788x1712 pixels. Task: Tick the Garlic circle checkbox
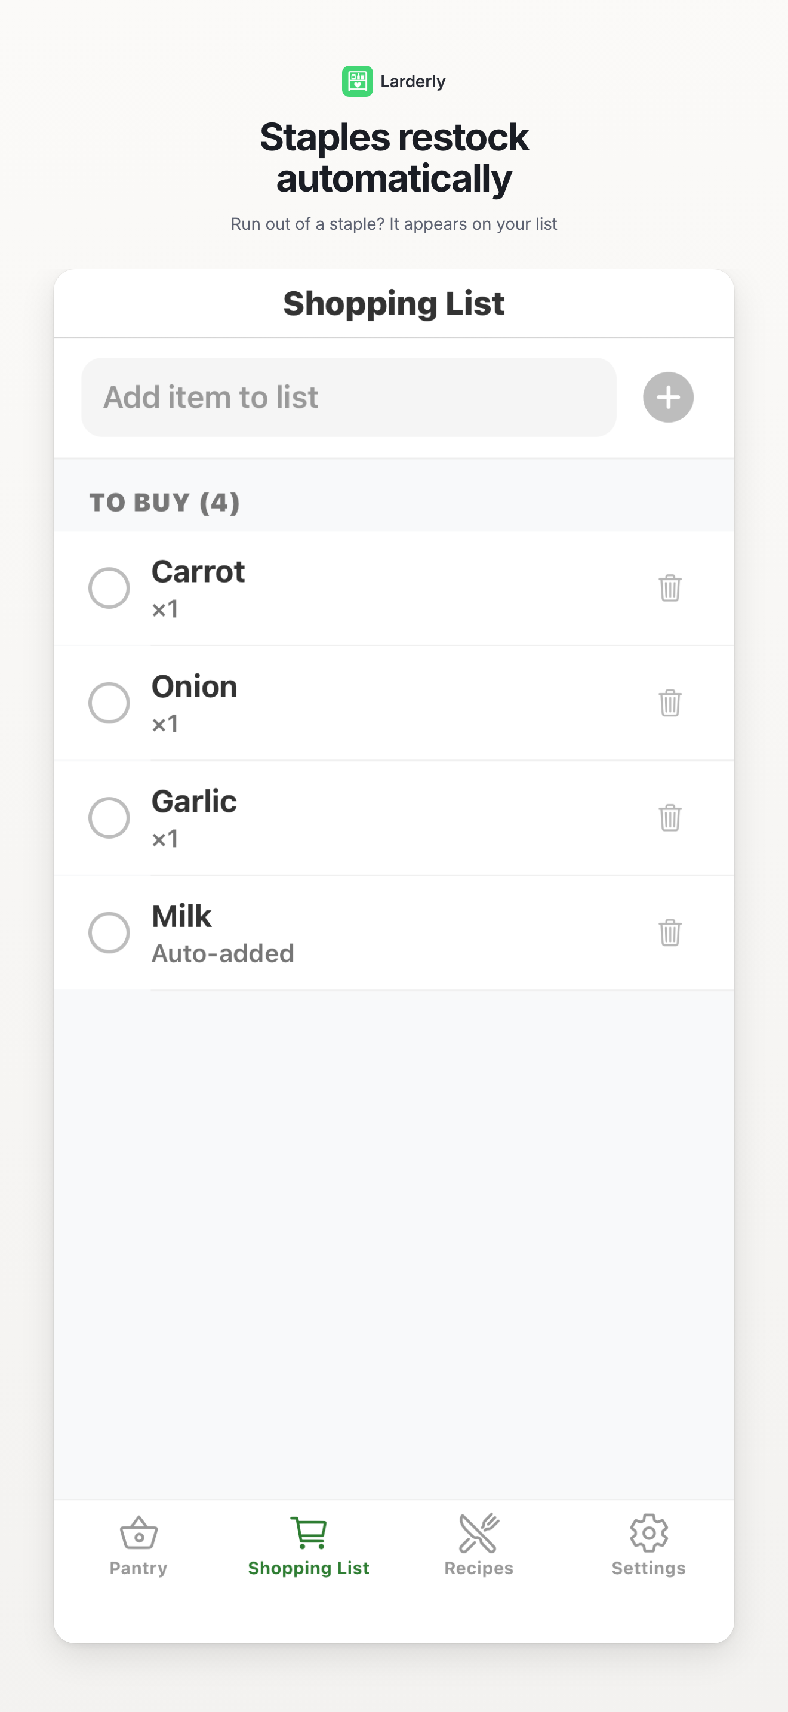109,817
